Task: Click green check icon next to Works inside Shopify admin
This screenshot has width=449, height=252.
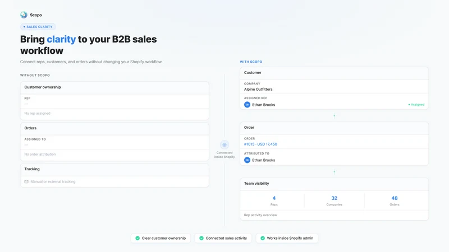Action: click(263, 239)
